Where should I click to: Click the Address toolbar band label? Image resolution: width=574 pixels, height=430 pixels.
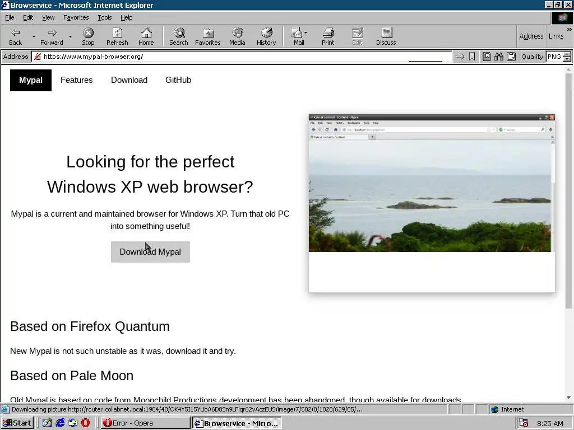(x=531, y=36)
